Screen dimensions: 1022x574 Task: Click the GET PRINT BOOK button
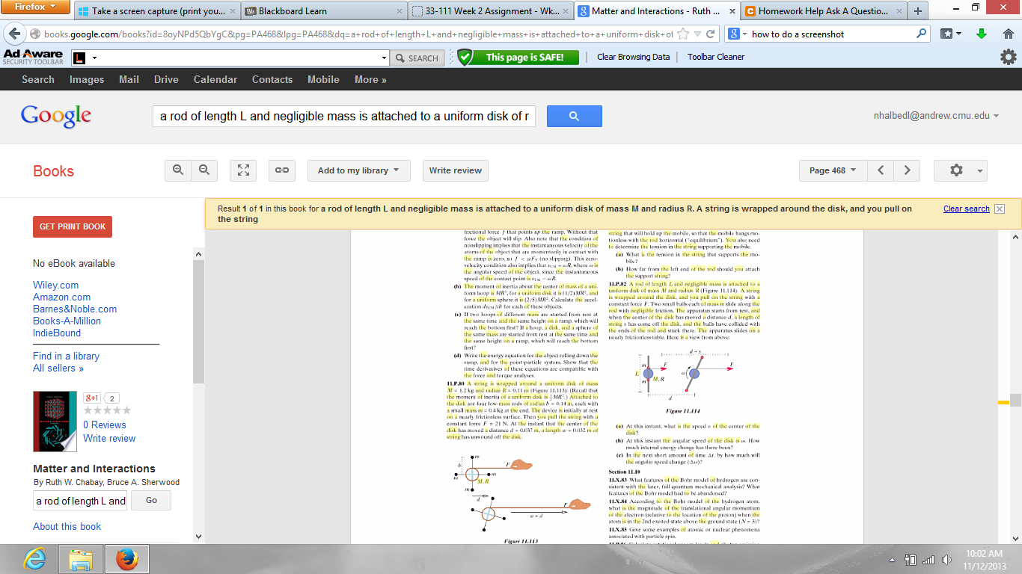click(73, 226)
